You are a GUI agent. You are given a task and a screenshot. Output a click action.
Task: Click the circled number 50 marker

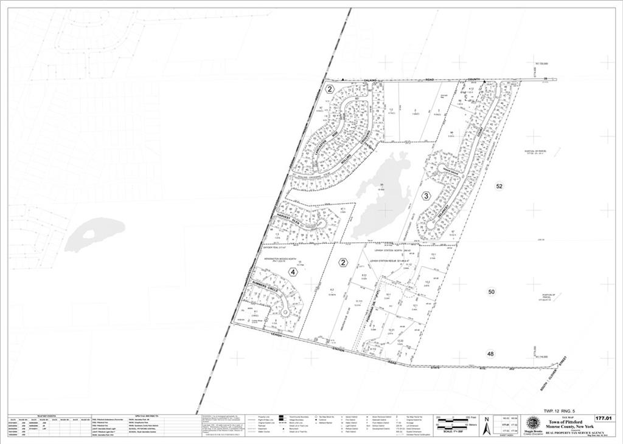coord(492,292)
